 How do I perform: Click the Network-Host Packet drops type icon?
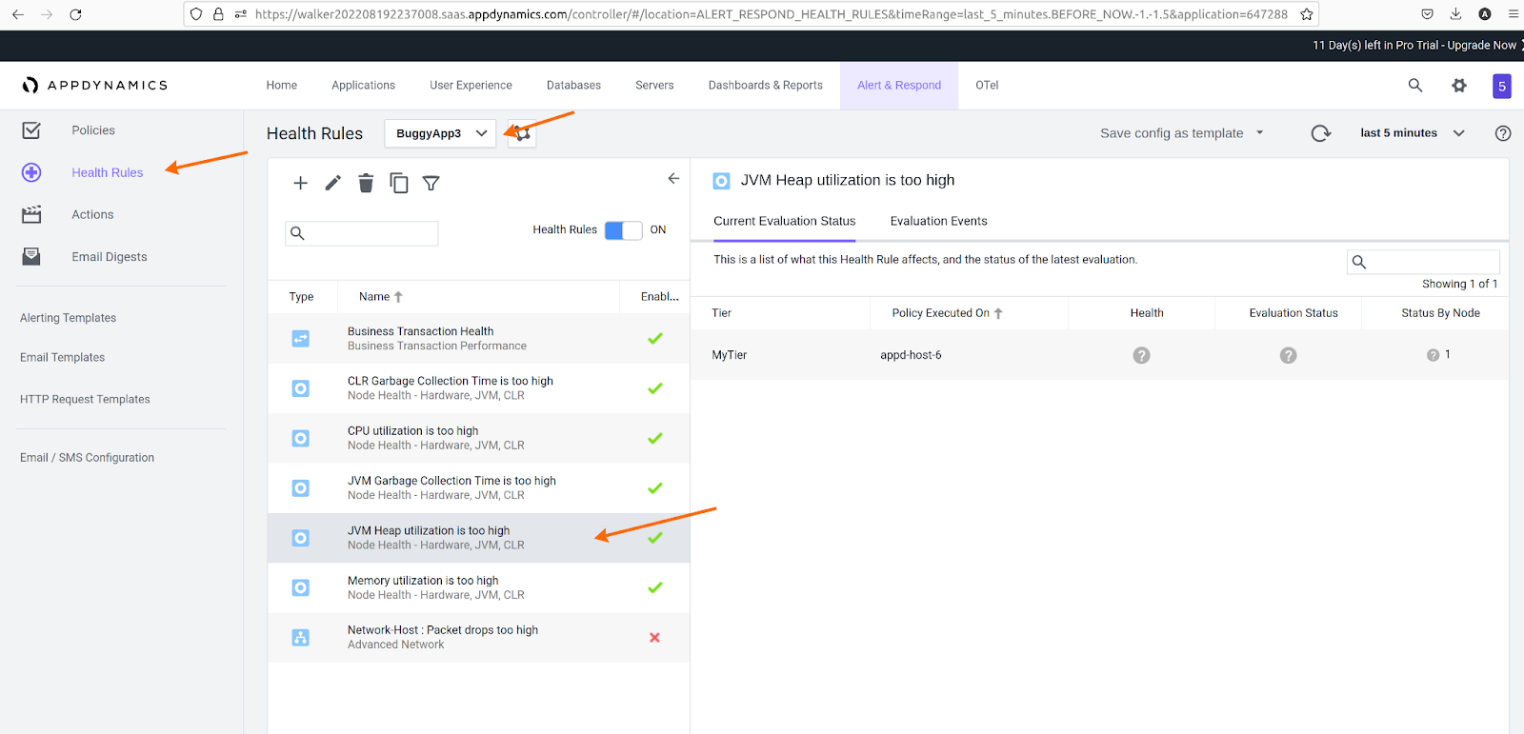[x=300, y=638]
